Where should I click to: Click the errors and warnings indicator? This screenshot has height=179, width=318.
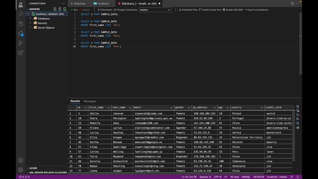pyautogui.click(x=24, y=177)
